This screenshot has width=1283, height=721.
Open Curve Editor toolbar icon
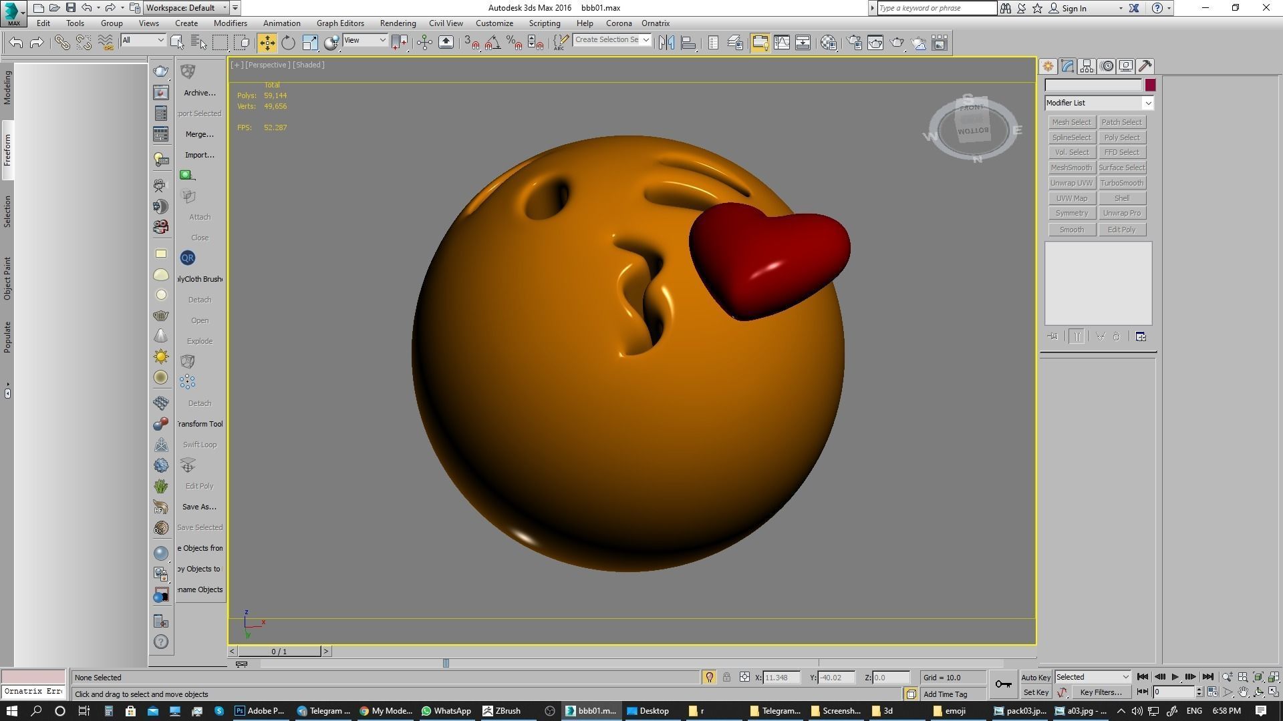781,43
